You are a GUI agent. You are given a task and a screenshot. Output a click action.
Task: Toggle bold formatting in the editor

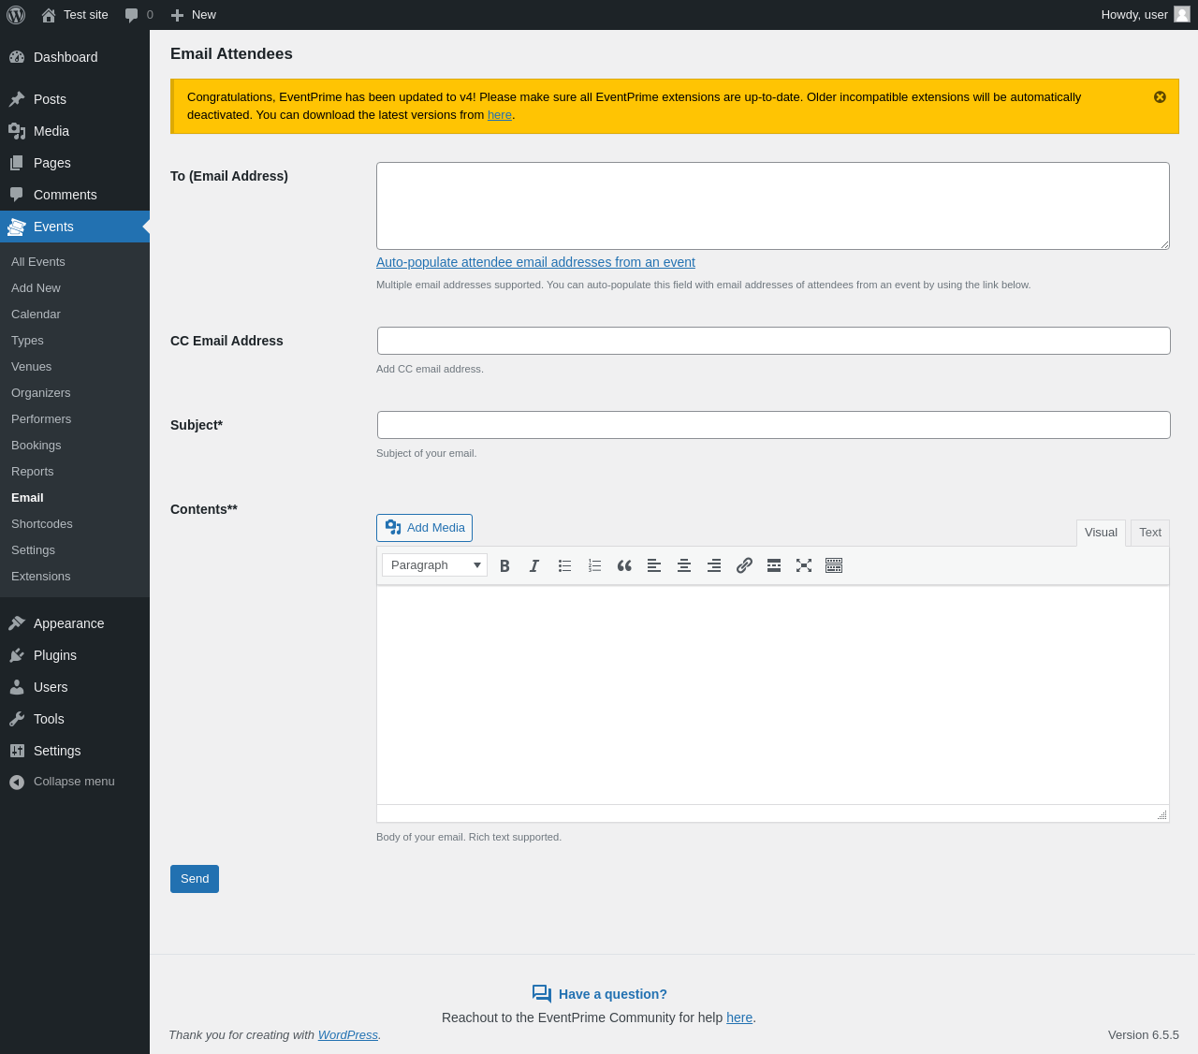[504, 565]
